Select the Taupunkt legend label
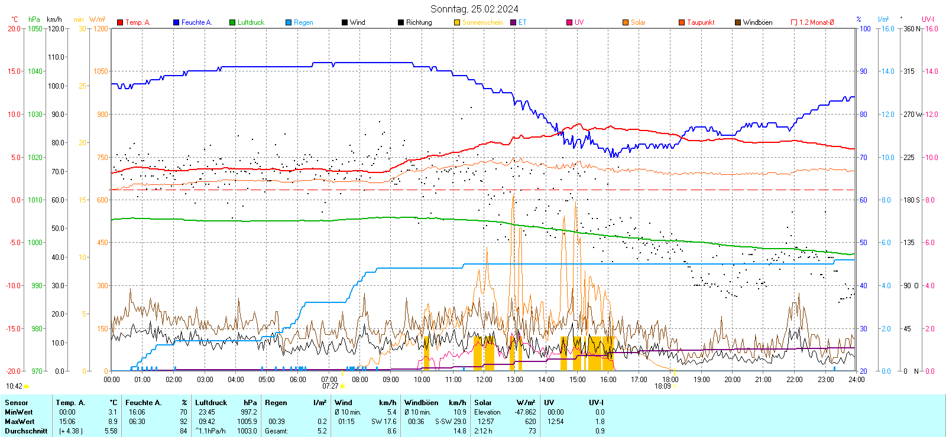 click(x=701, y=22)
